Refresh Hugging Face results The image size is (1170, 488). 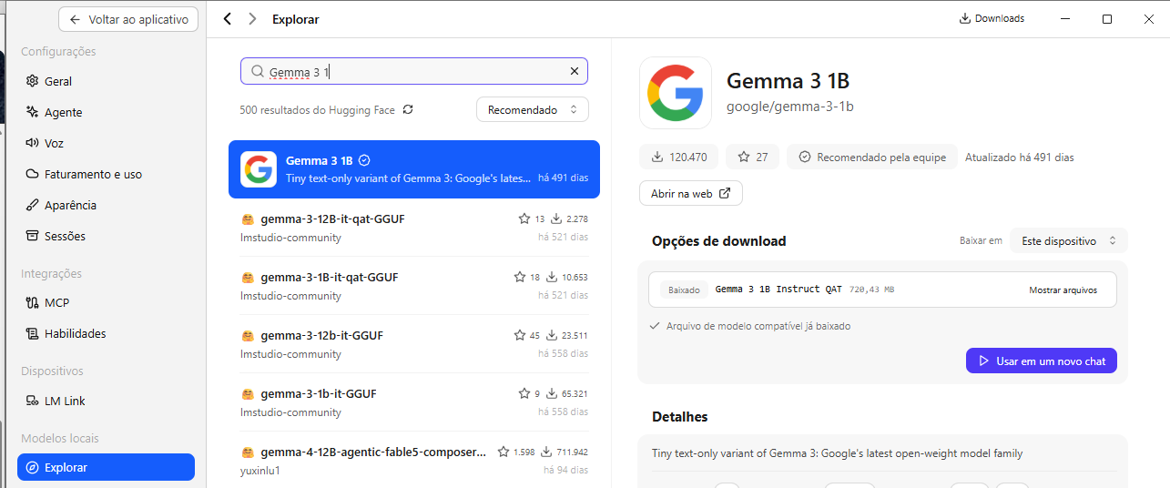tap(408, 109)
